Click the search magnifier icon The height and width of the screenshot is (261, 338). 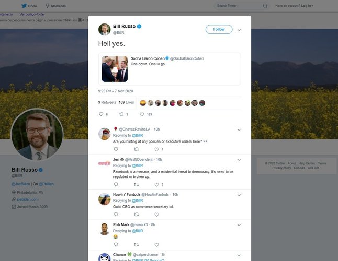click(x=265, y=6)
